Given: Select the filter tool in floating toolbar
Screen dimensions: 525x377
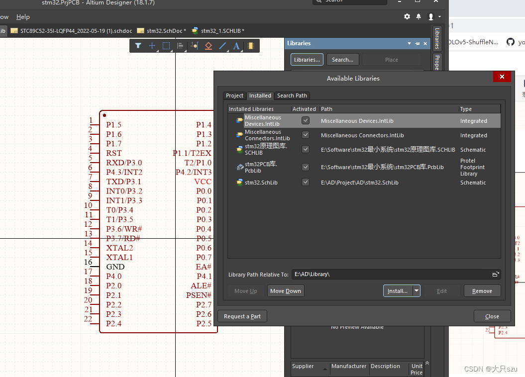Looking at the screenshot, I should pyautogui.click(x=138, y=46).
